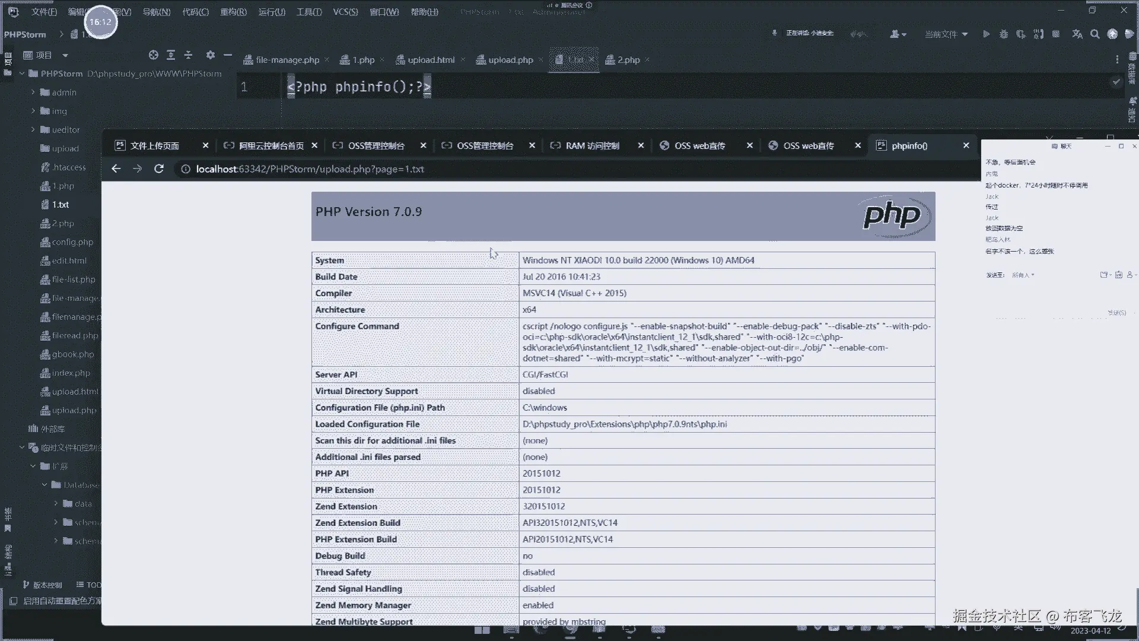Expand the ueditor folder in the tree
The width and height of the screenshot is (1139, 641).
(33, 130)
